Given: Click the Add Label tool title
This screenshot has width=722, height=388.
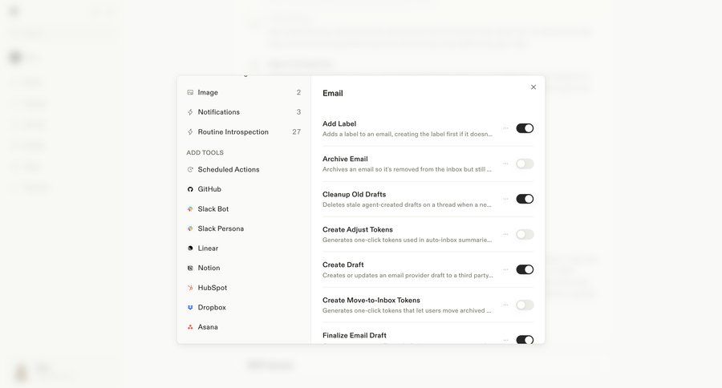Looking at the screenshot, I should (339, 123).
